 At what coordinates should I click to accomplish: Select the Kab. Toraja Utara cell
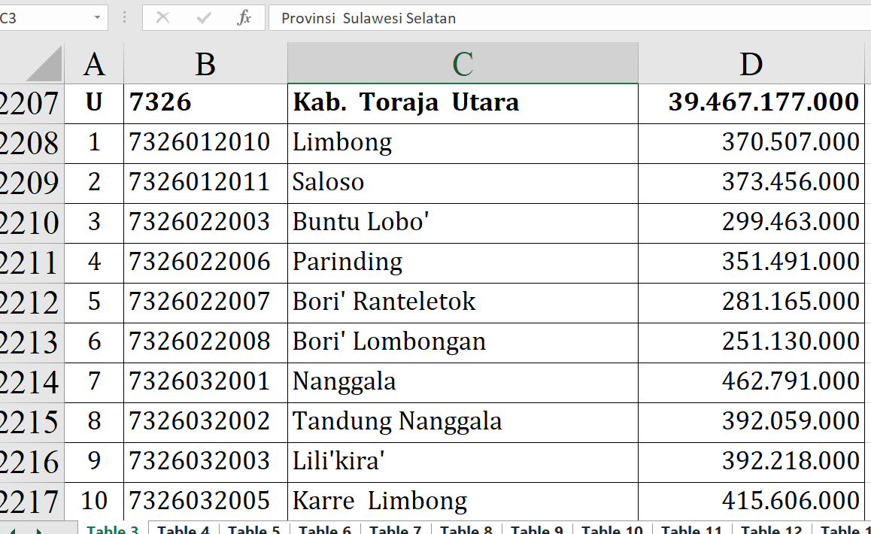coord(463,102)
